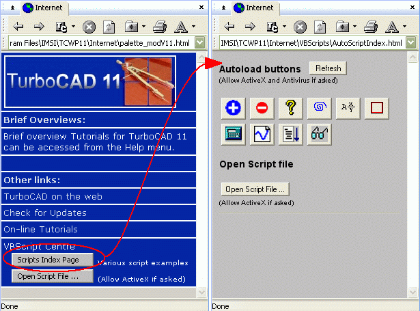420x311 pixels.
Task: Click Refresh page icon in right palette toolbar
Action: pos(320,27)
